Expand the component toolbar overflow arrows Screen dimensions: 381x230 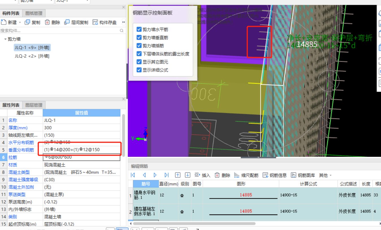(x=123, y=22)
